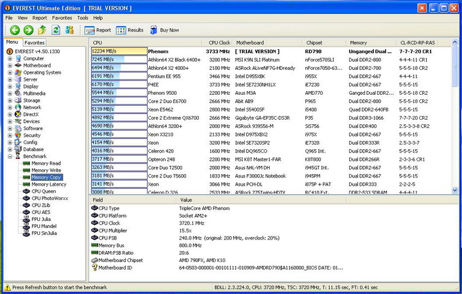Click the Operating System Windows flag icon
This screenshot has width=462, height=294.
click(x=18, y=72)
